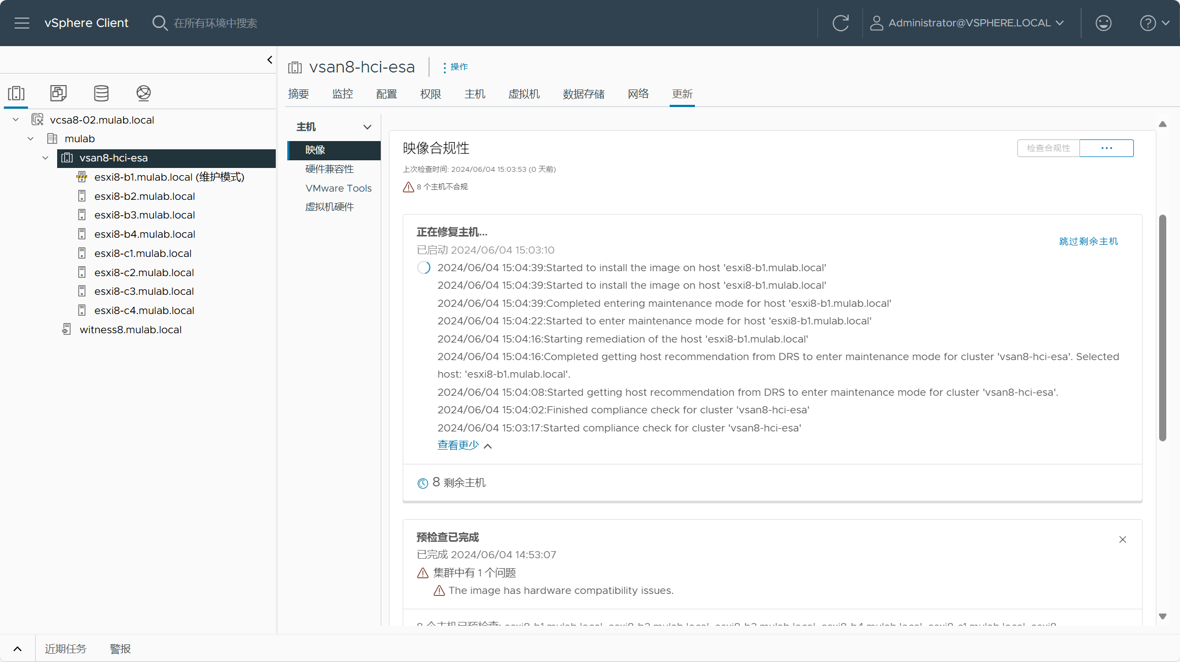Image resolution: width=1180 pixels, height=662 pixels.
Task: Select esxi8-c2.mulab.local in tree
Action: tap(144, 273)
